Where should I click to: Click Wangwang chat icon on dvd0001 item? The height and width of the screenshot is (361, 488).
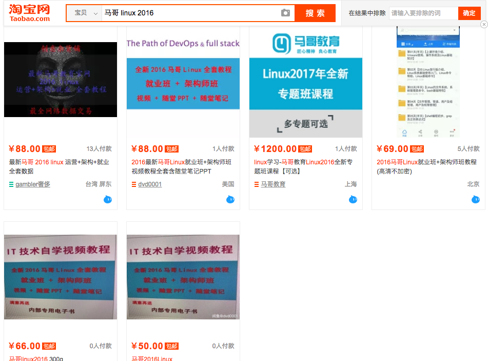(x=230, y=199)
